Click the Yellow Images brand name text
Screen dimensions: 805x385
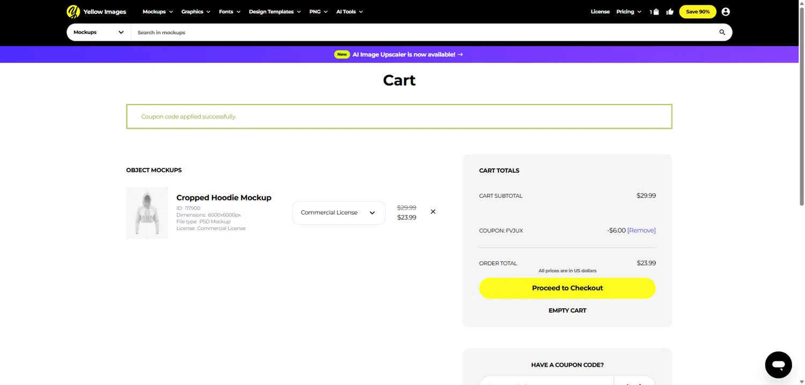coord(105,12)
